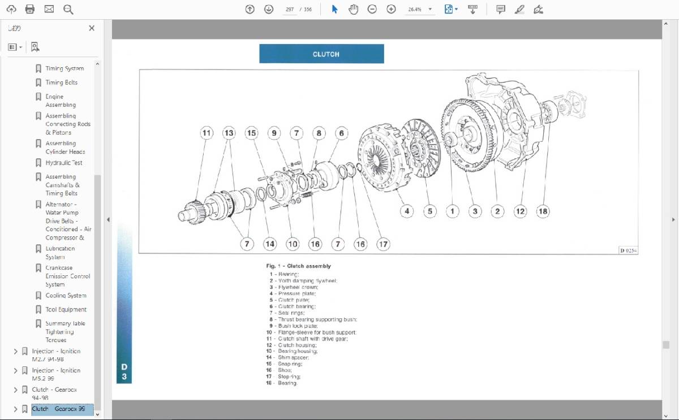Open the search magnifier tool
This screenshot has height=420, width=679.
click(68, 9)
